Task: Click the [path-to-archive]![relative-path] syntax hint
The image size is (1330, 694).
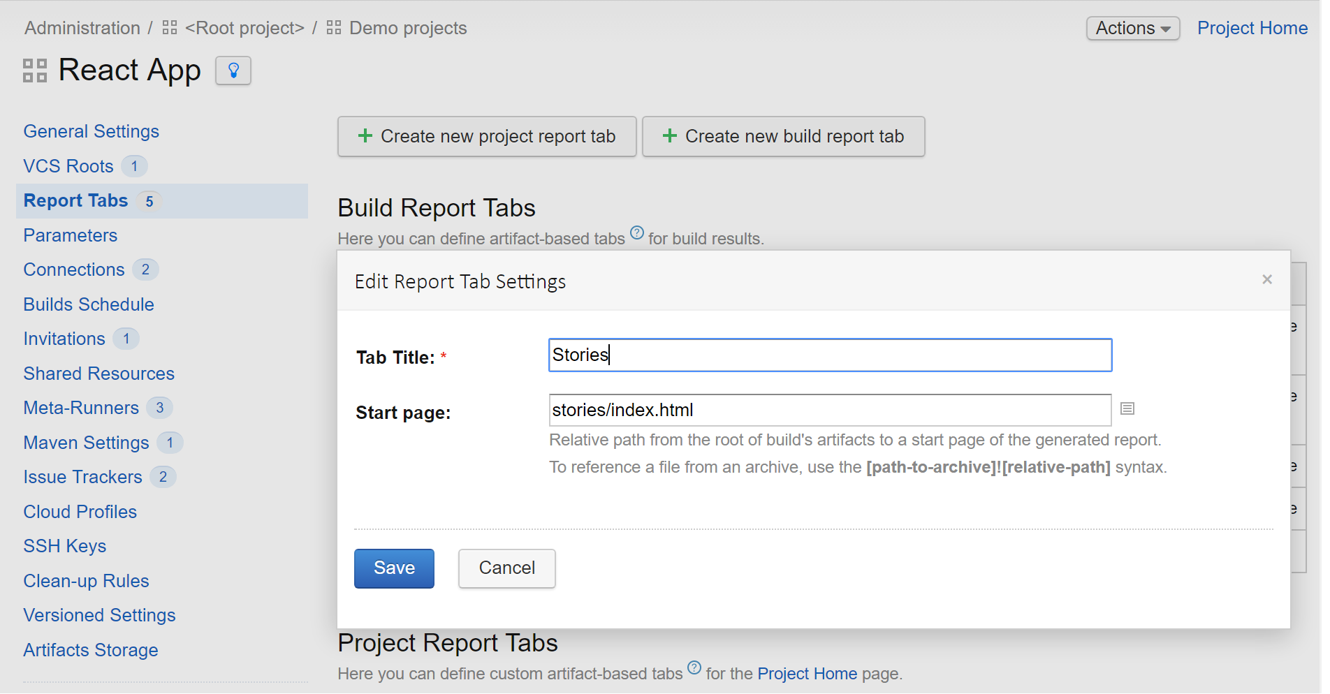Action: pos(988,467)
